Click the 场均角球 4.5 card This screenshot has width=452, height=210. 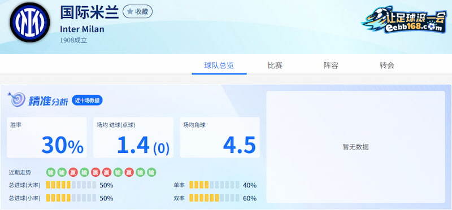pos(220,137)
